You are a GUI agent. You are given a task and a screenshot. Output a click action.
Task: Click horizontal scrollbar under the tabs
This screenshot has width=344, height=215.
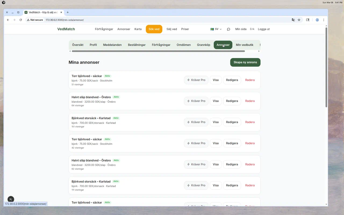click(158, 51)
